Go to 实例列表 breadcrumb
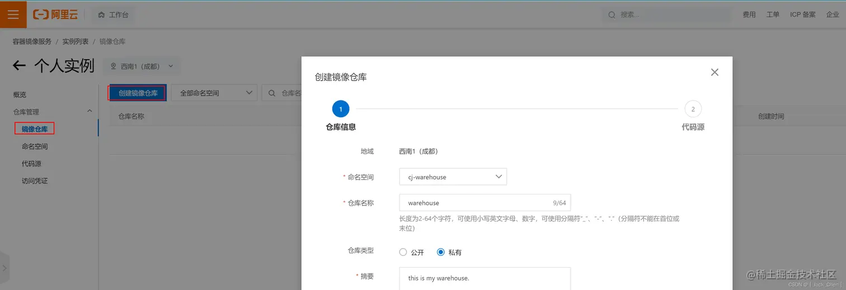Viewport: 846px width, 290px height. (x=76, y=41)
